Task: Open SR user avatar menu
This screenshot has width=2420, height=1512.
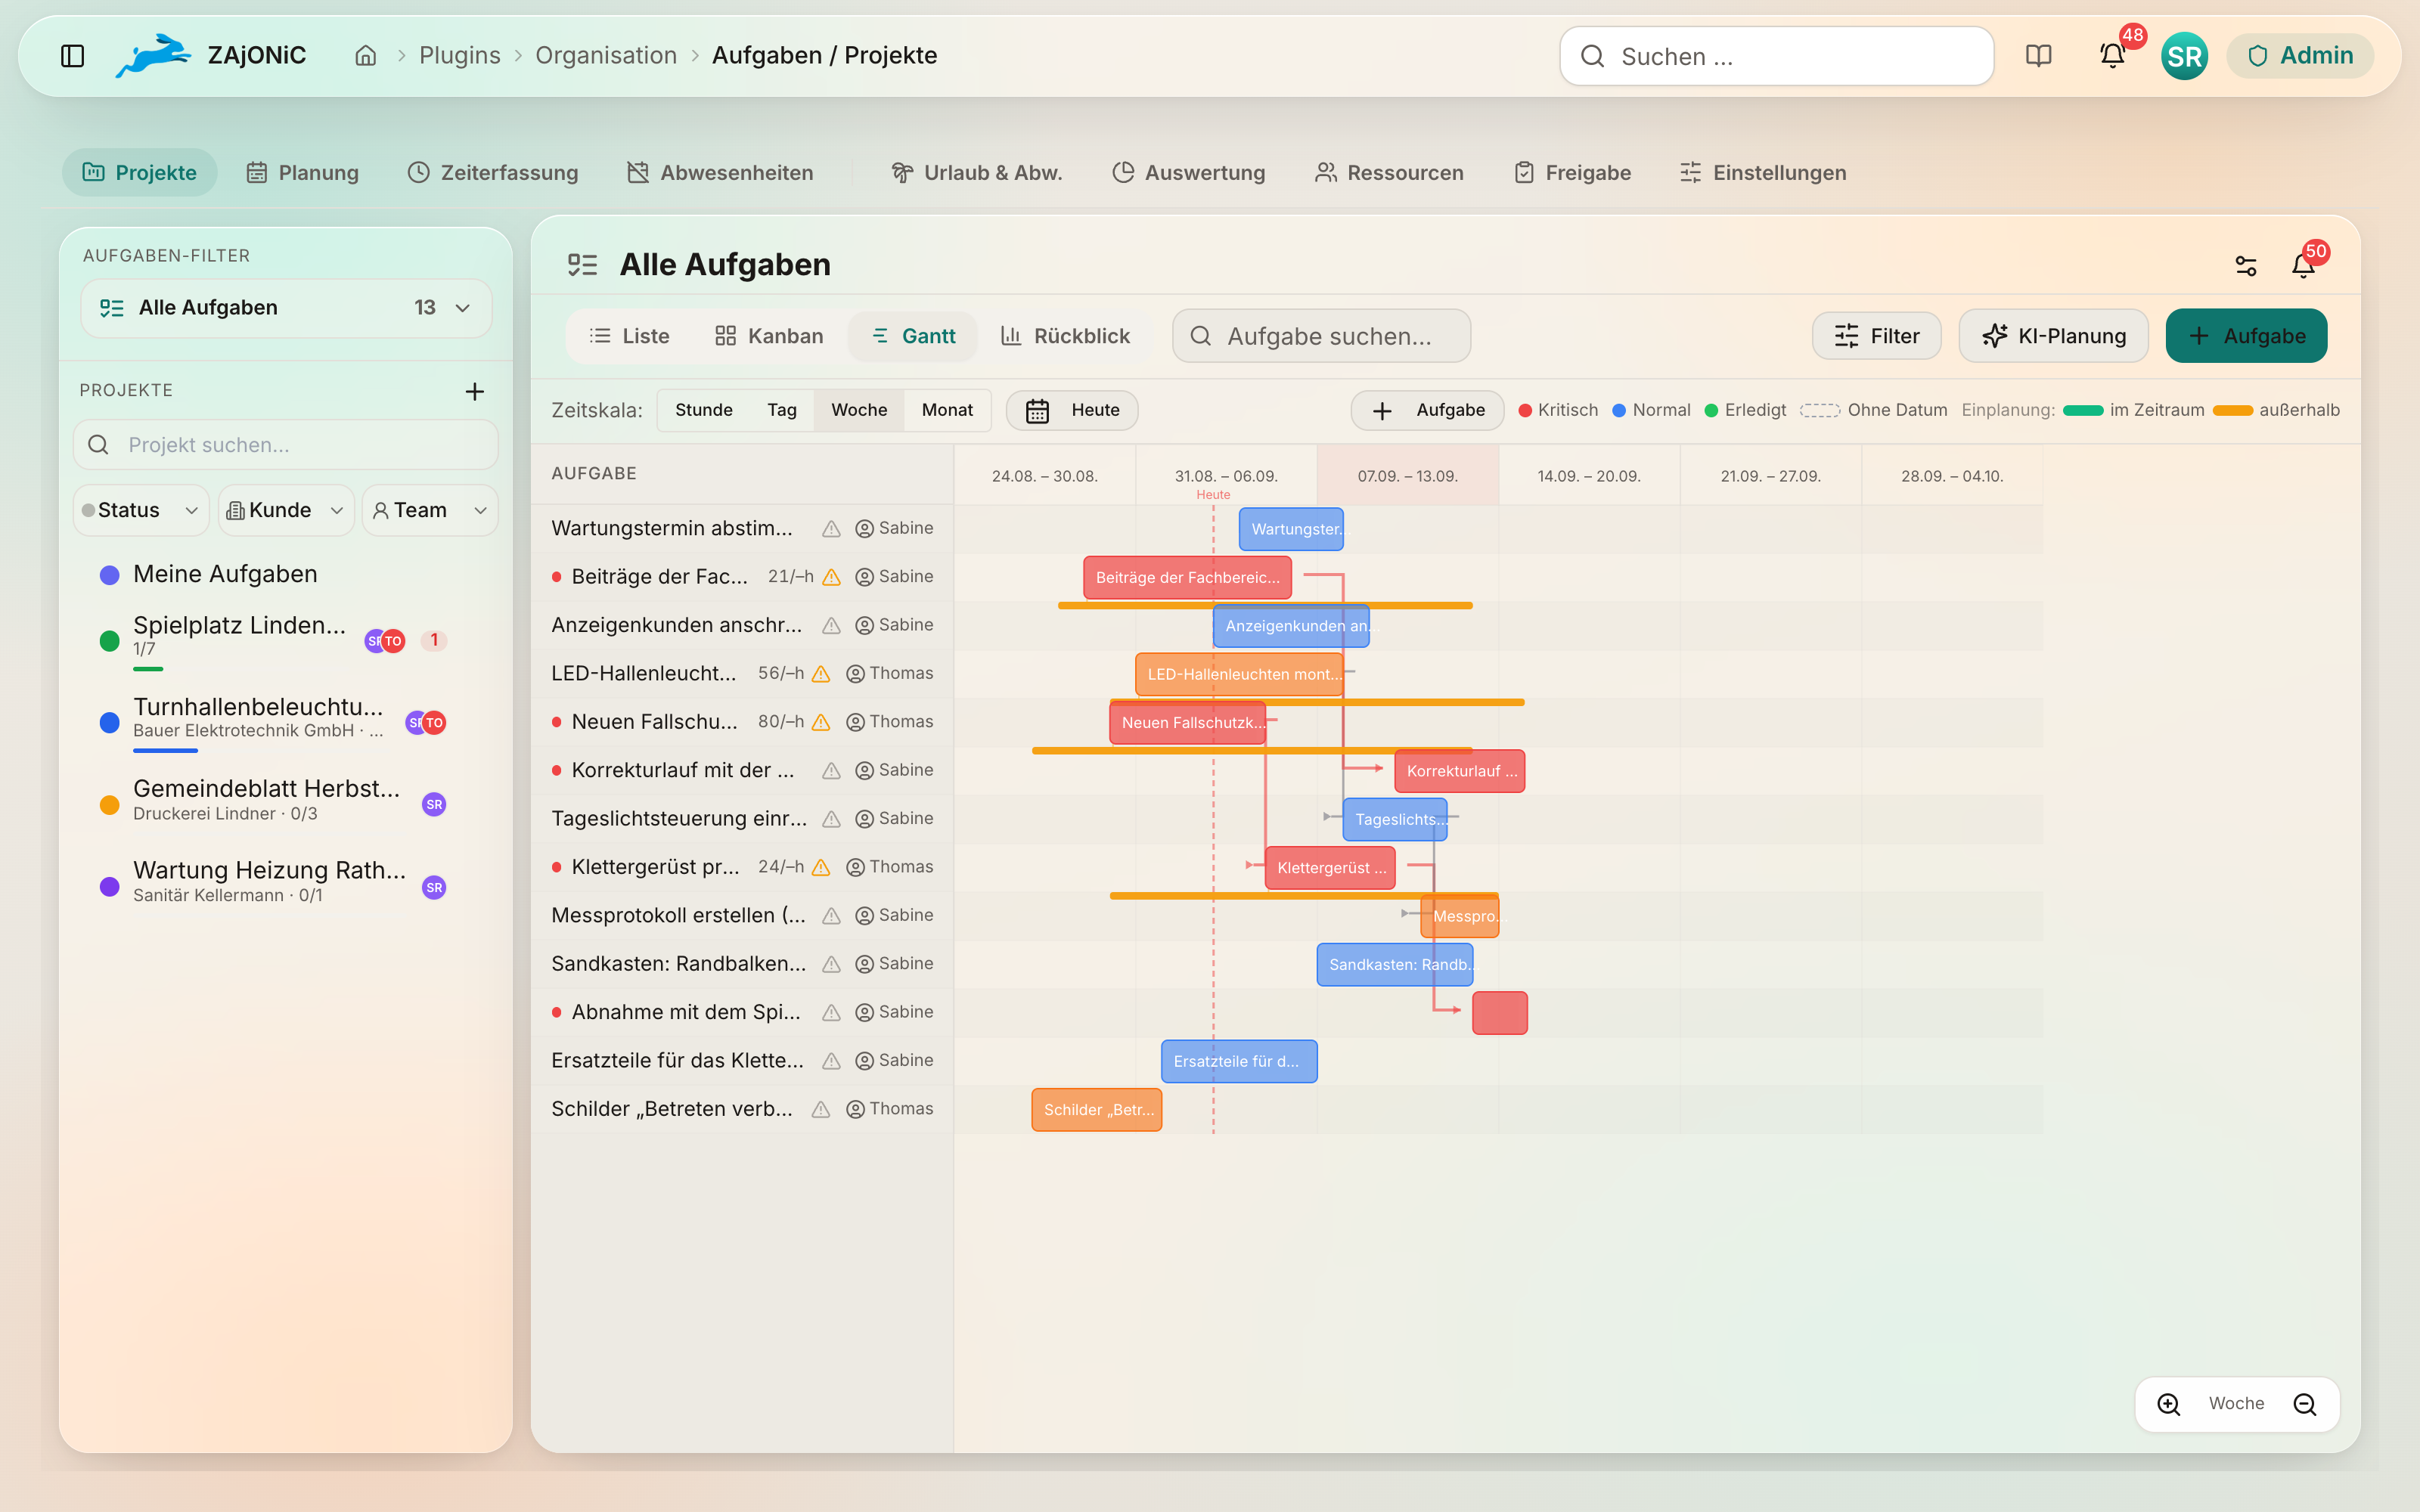Action: [2184, 56]
